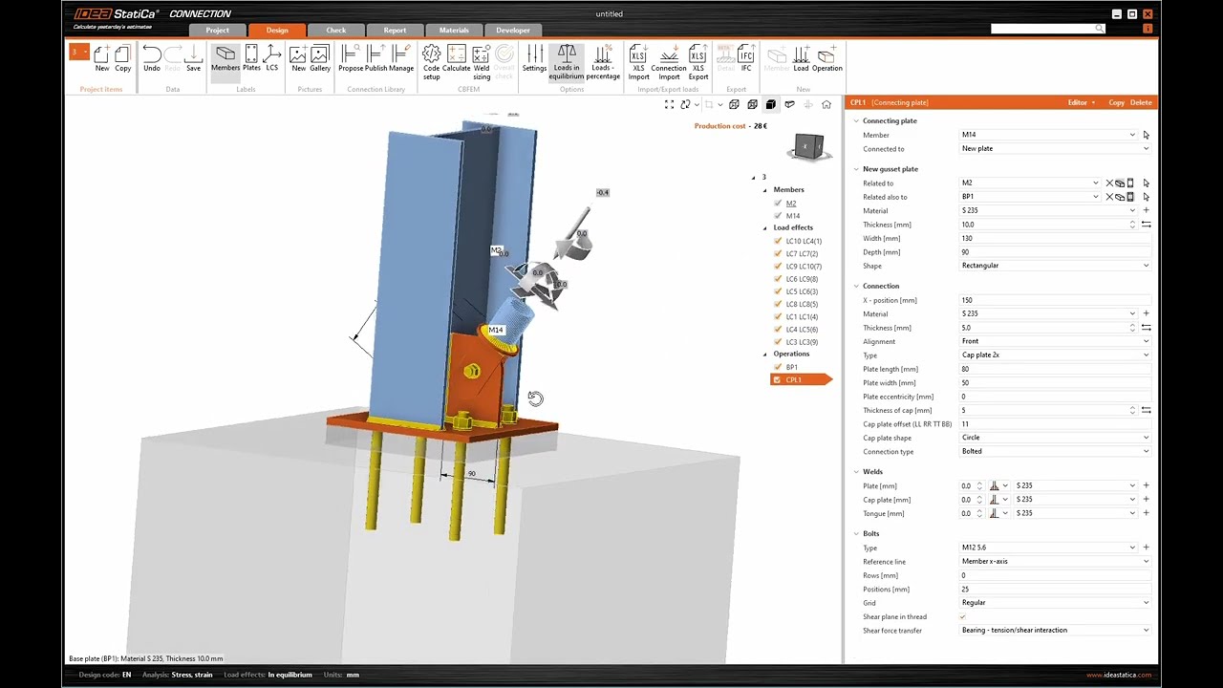Publish connection to the library

coord(376,59)
